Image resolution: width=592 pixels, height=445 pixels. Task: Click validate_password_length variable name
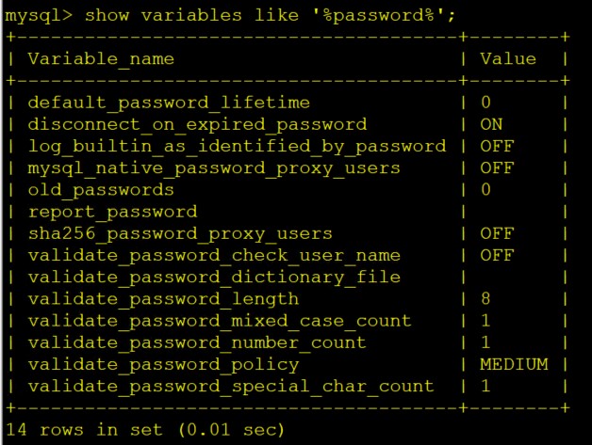163,298
